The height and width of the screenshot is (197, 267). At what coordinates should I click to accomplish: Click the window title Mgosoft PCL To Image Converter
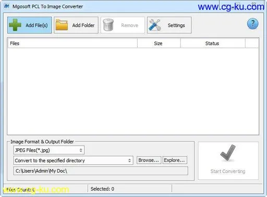(47, 7)
